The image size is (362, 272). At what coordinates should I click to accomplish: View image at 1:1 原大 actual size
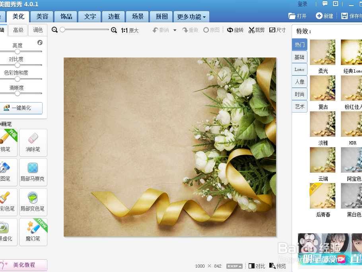pyautogui.click(x=129, y=30)
